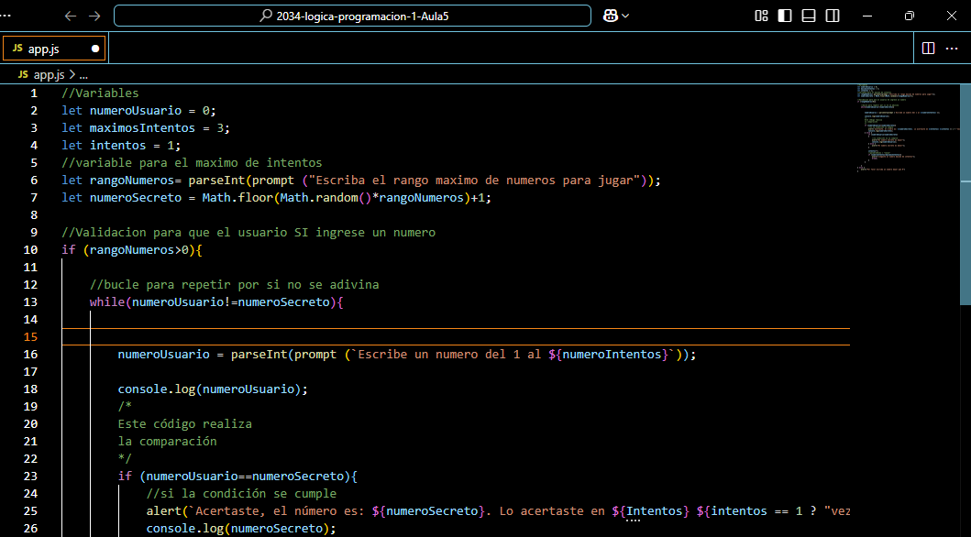
Task: Click "numeroSecreto" on line 7
Action: (x=136, y=197)
